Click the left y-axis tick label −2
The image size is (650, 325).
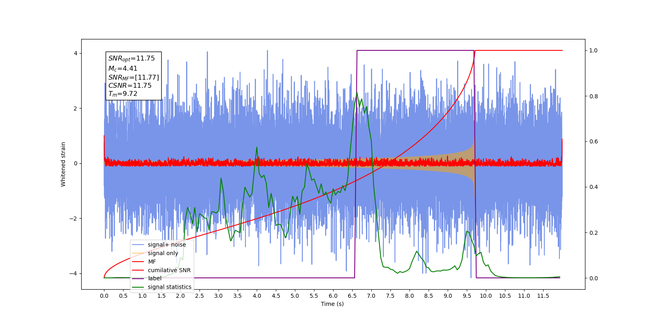click(73, 219)
